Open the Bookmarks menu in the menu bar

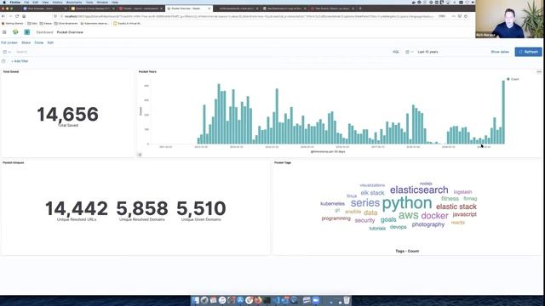(x=74, y=2)
